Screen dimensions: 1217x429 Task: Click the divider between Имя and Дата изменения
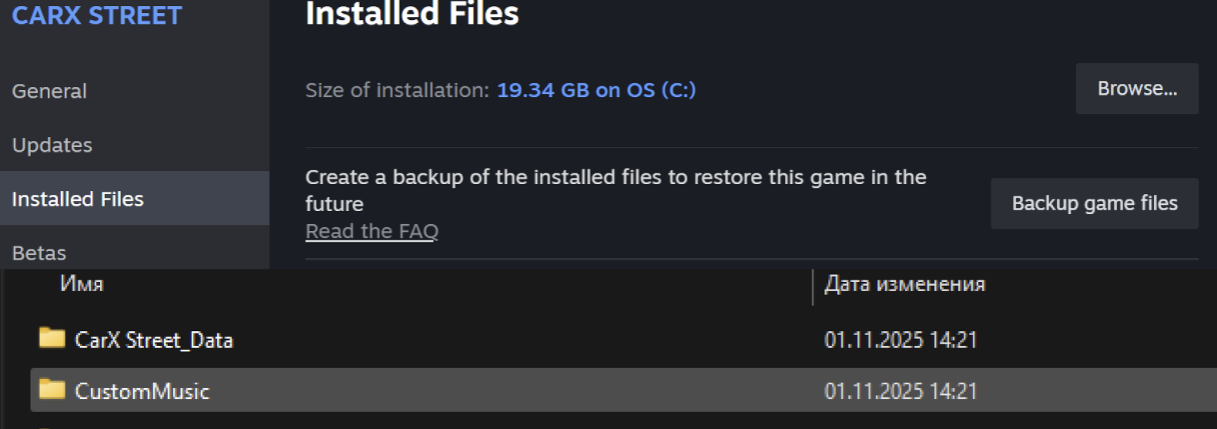click(813, 287)
